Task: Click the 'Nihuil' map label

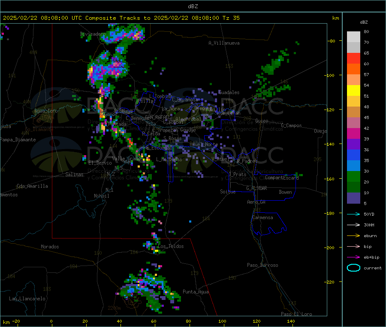Action: [101, 196]
